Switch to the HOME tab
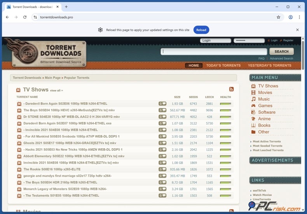This screenshot has height=214, width=307. click(194, 66)
